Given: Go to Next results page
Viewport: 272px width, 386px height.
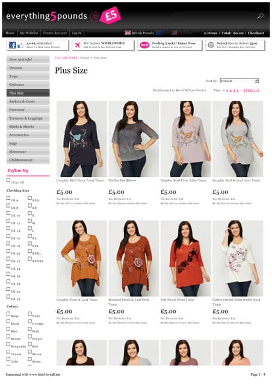Looking at the screenshot, I should 252,90.
